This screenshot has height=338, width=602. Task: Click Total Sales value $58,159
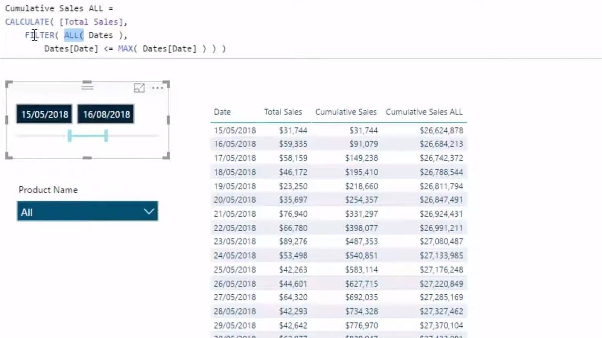coord(293,158)
